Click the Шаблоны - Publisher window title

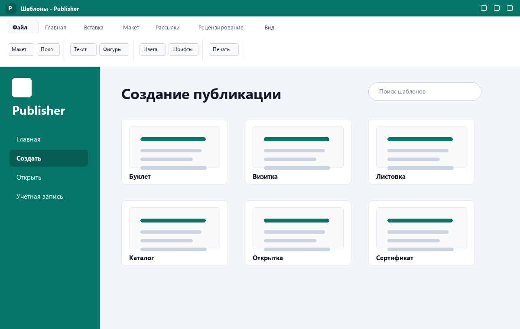click(50, 9)
